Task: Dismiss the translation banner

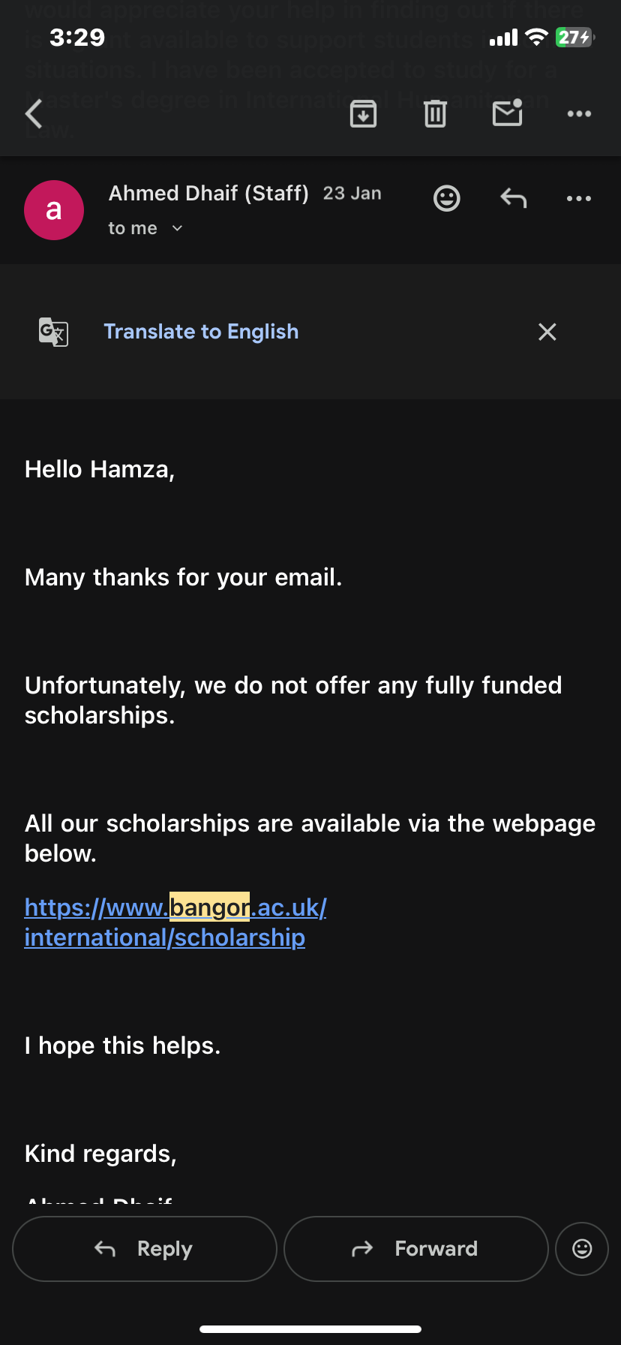Action: coord(547,332)
